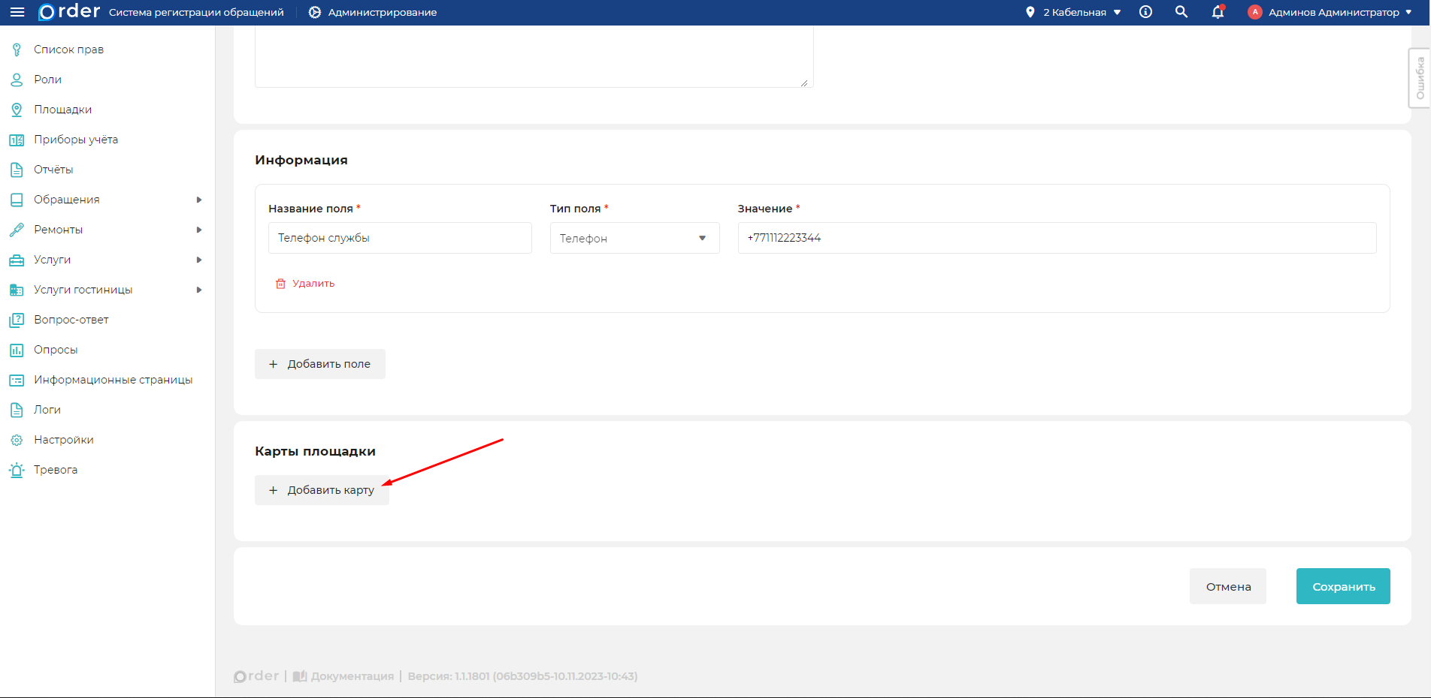Open the hamburger menu in header
The image size is (1431, 698).
click(x=17, y=12)
